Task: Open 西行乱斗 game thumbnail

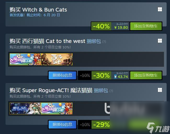Action: pos(57,59)
